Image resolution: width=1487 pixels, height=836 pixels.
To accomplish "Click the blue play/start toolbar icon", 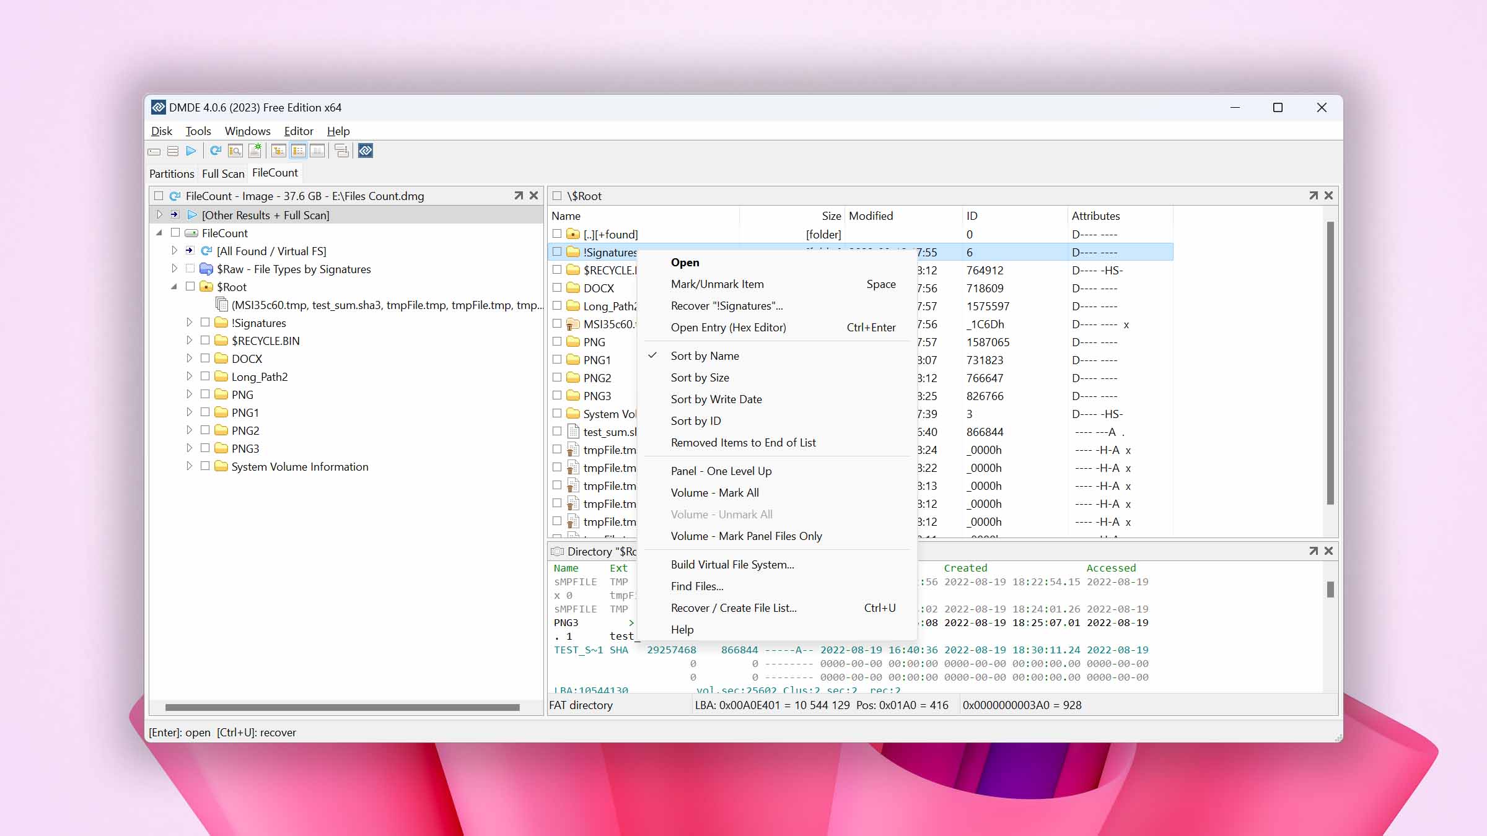I will 191,151.
